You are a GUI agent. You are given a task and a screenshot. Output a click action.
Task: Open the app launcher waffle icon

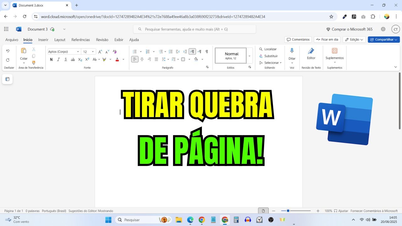tap(6, 29)
